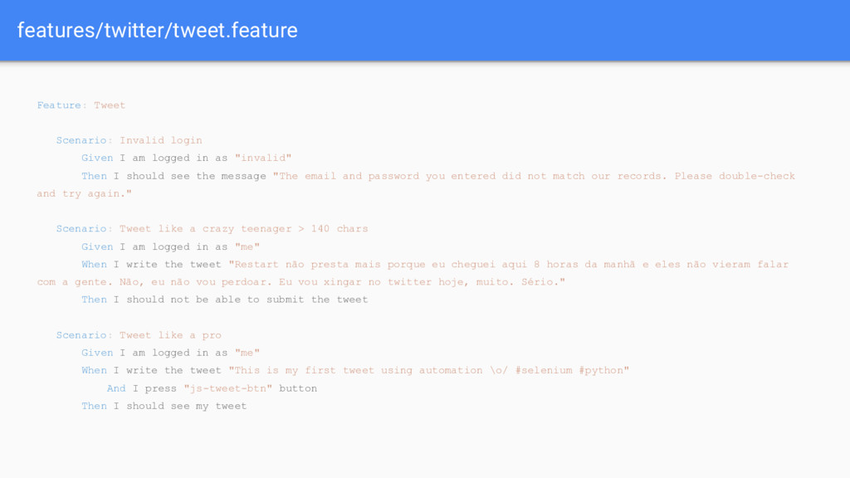Viewport: 850px width, 478px height.
Task: Select the feature name "Tweet" on the first line
Action: coord(110,105)
